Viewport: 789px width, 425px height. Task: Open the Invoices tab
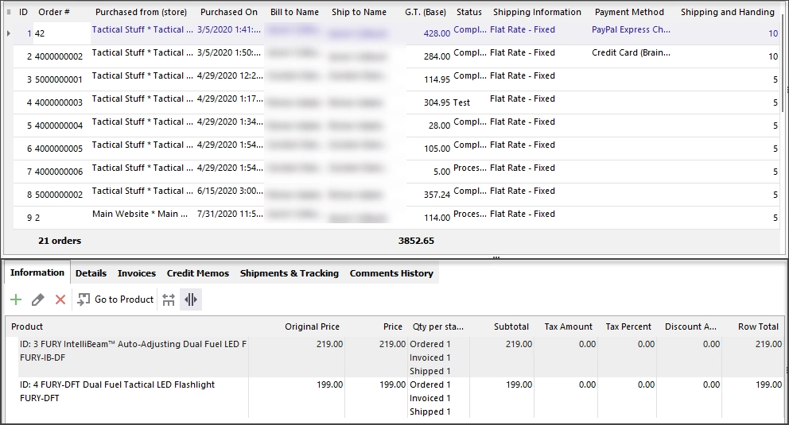point(136,273)
